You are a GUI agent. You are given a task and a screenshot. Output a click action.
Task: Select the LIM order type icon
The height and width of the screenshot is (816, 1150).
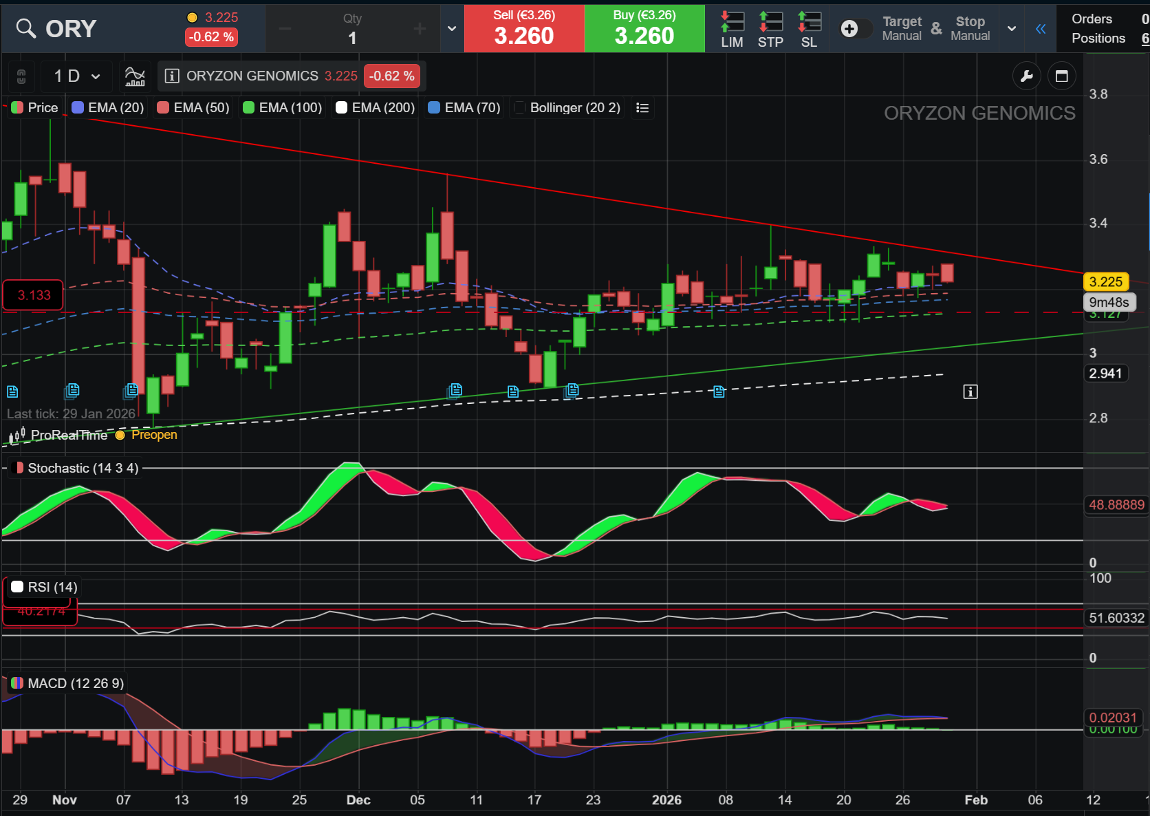(732, 29)
